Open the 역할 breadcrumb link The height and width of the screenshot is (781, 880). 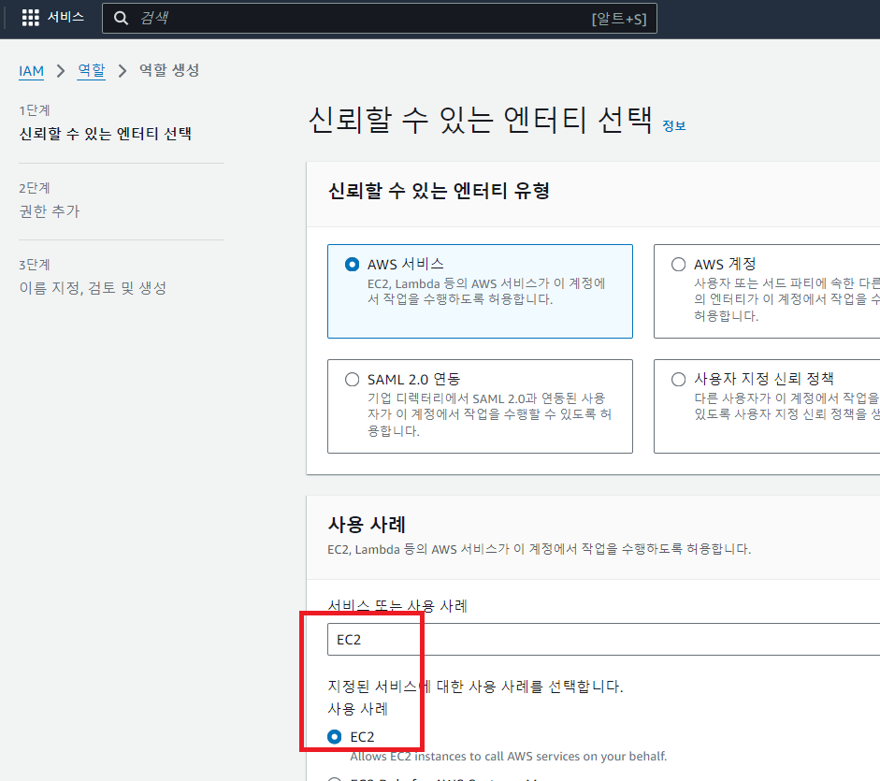(92, 70)
